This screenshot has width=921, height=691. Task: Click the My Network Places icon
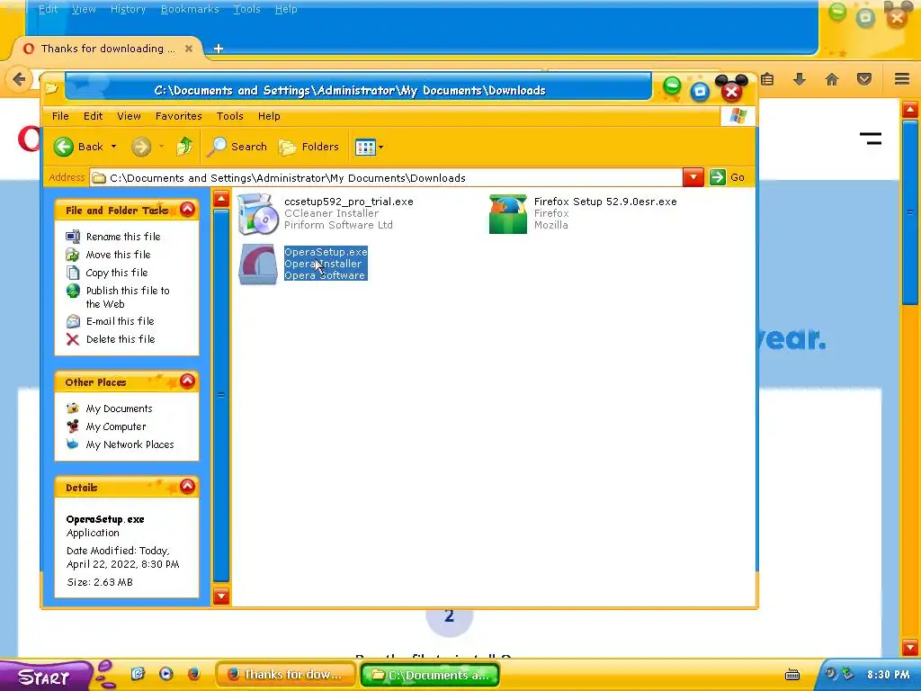coord(73,444)
